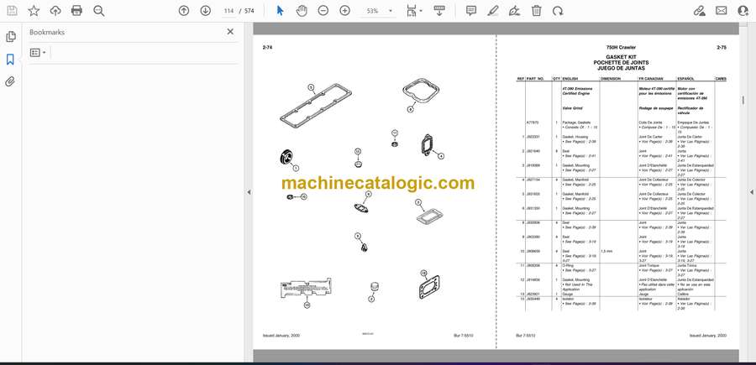Zoom out with the minus button
Viewport: 756px width, 365px height.
pos(323,11)
